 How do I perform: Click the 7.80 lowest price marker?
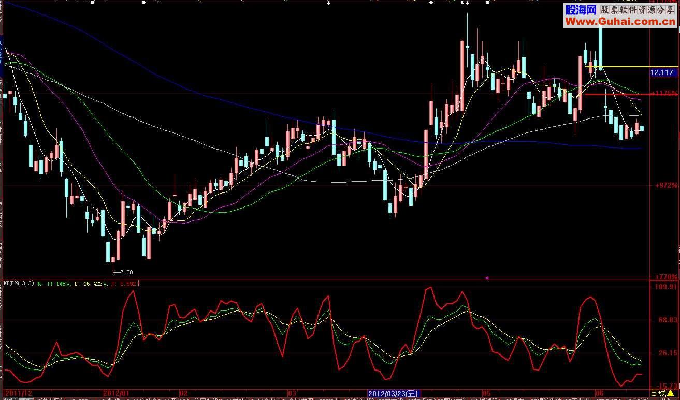coord(123,272)
